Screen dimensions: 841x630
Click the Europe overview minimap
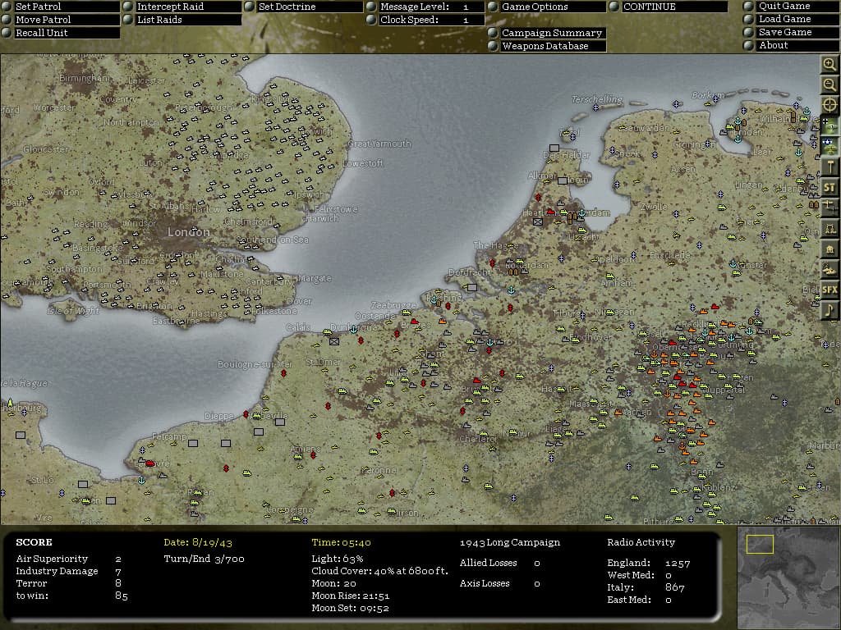click(788, 578)
